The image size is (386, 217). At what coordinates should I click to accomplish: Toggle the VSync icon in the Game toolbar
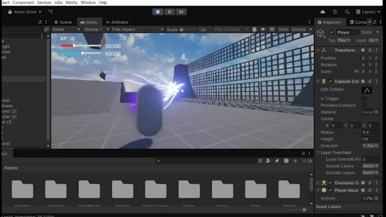[x=254, y=29]
